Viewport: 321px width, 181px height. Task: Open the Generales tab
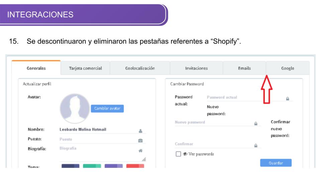point(36,68)
